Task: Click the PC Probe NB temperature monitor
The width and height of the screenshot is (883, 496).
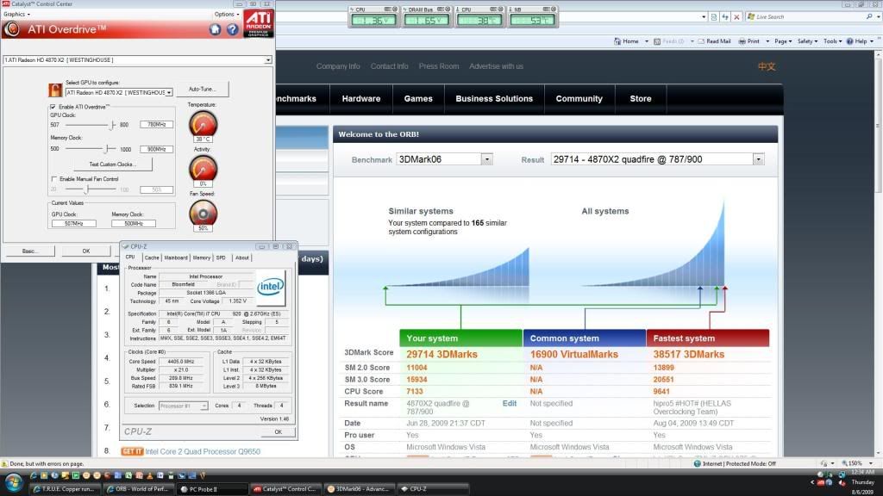Action: (532, 17)
